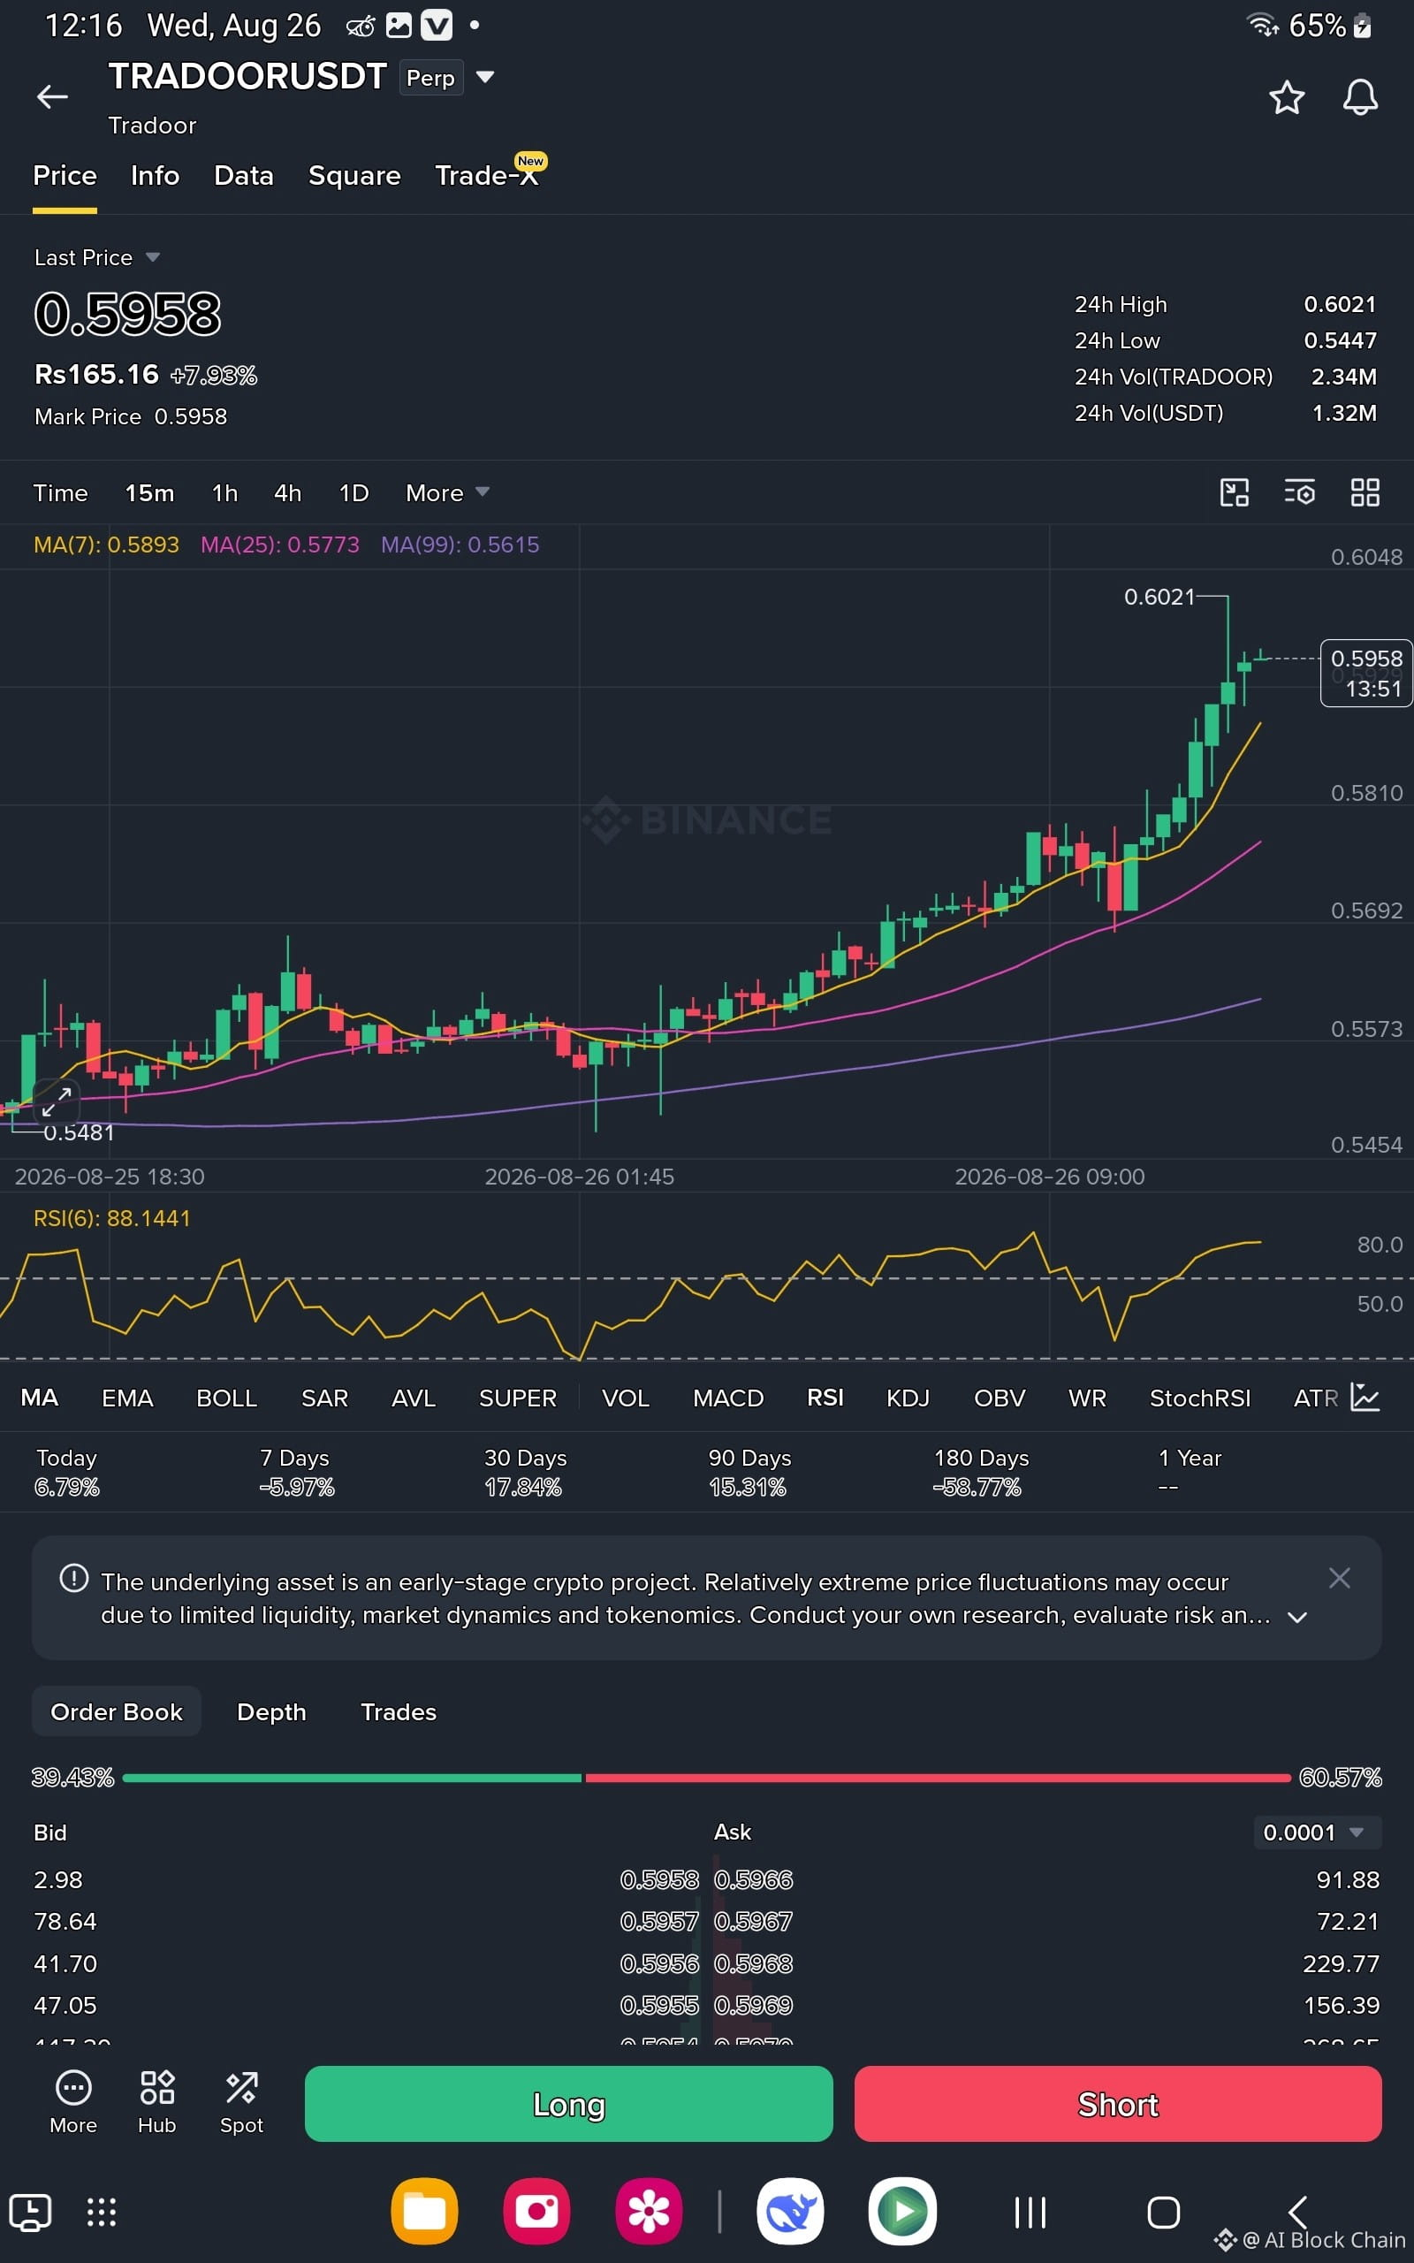Image resolution: width=1414 pixels, height=2263 pixels.
Task: Select the Time line-chart view
Action: pyautogui.click(x=60, y=492)
